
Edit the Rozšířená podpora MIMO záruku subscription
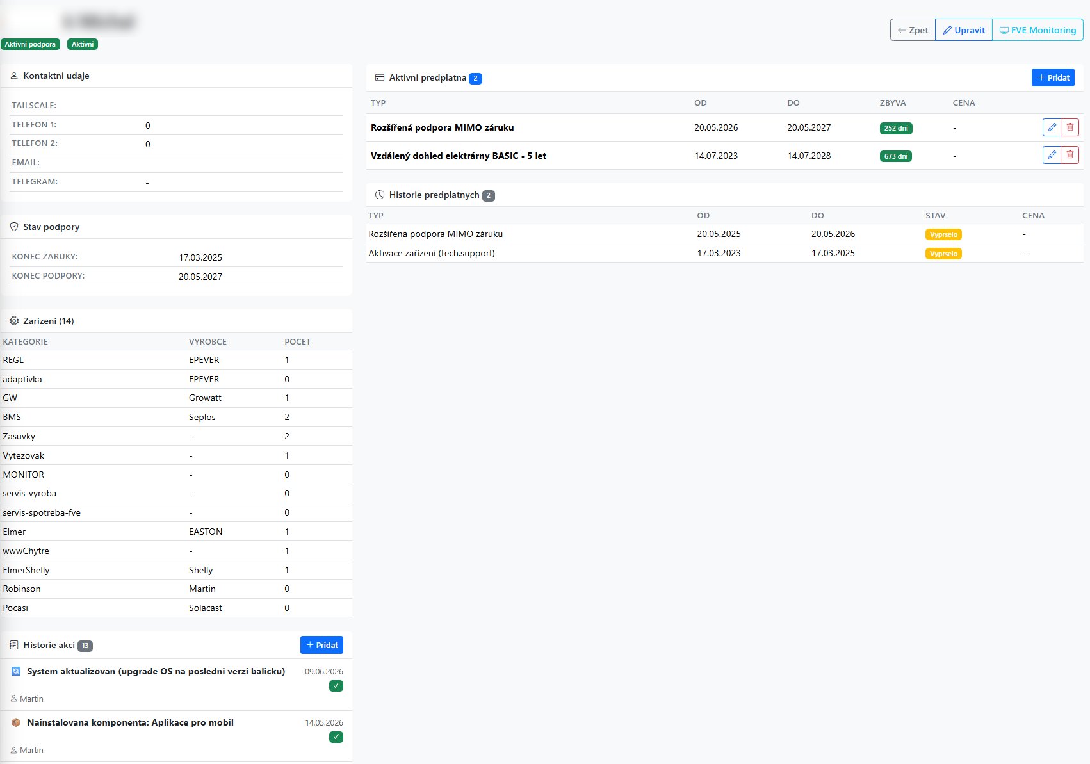[1052, 127]
